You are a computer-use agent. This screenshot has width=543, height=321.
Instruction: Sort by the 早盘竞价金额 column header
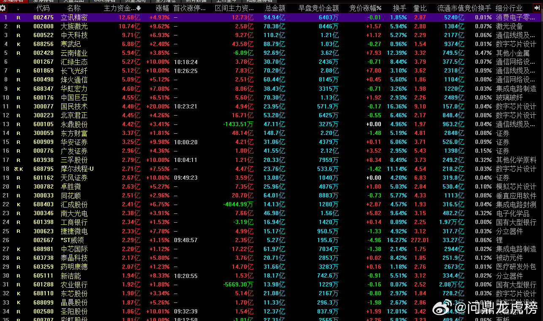tap(318, 8)
